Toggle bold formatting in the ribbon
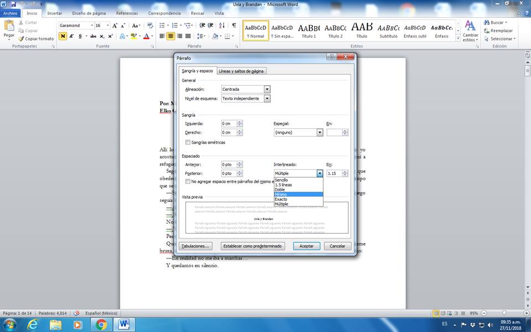 [63, 36]
